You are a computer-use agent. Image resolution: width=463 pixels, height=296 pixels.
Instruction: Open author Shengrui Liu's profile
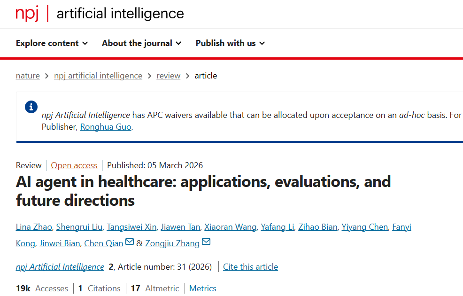click(79, 227)
